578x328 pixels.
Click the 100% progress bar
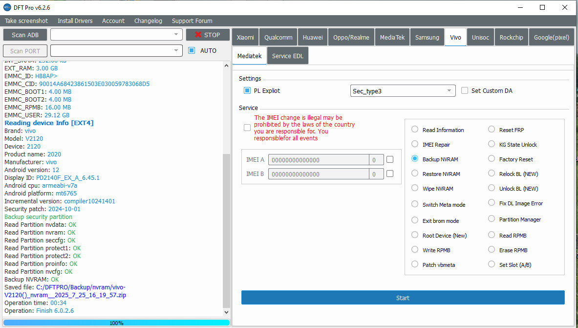116,323
